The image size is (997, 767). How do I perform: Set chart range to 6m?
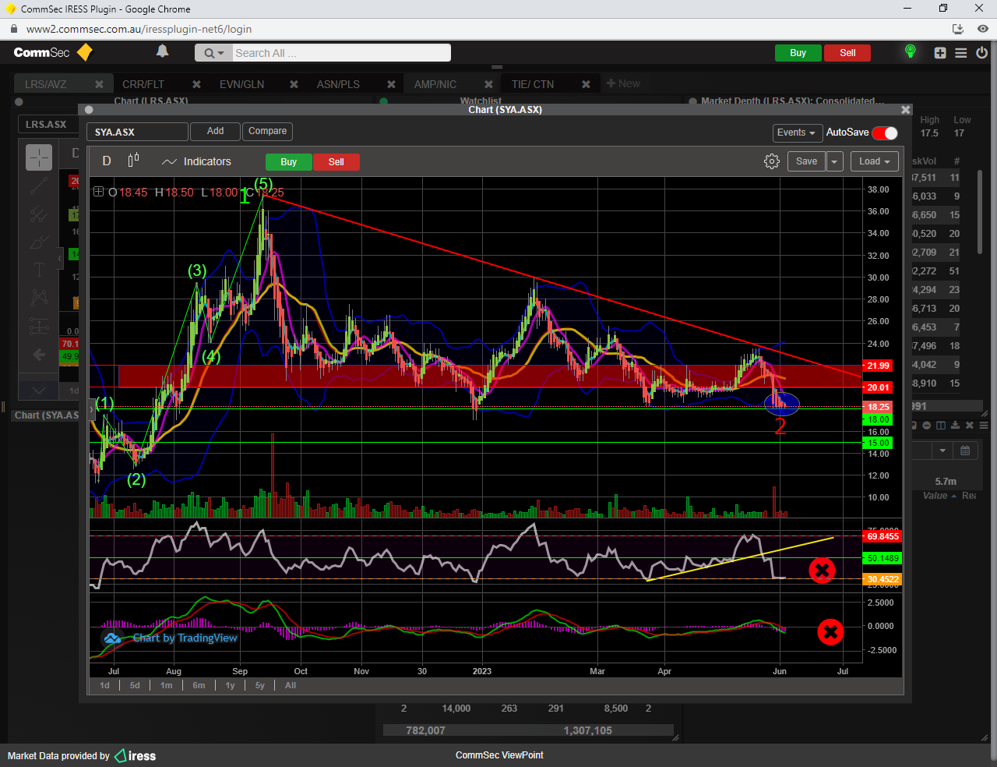coord(199,685)
